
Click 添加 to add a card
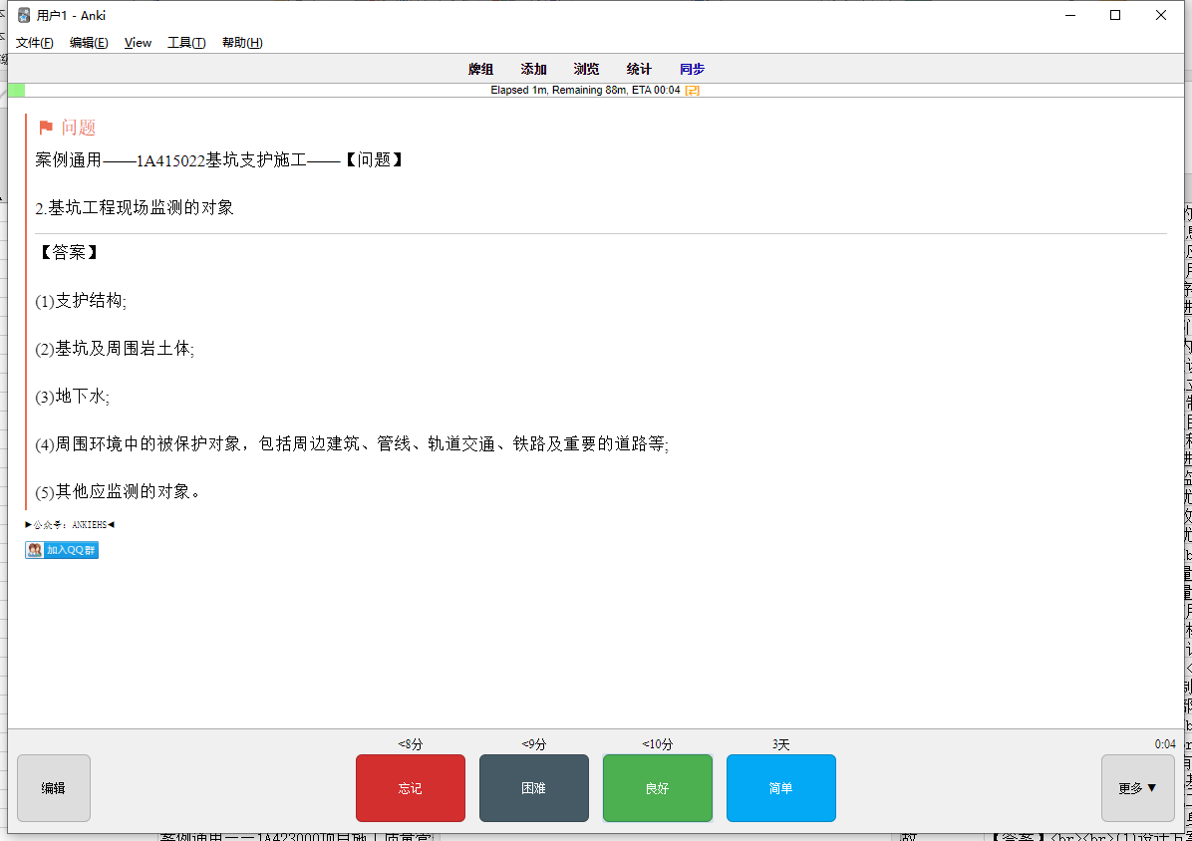click(533, 69)
